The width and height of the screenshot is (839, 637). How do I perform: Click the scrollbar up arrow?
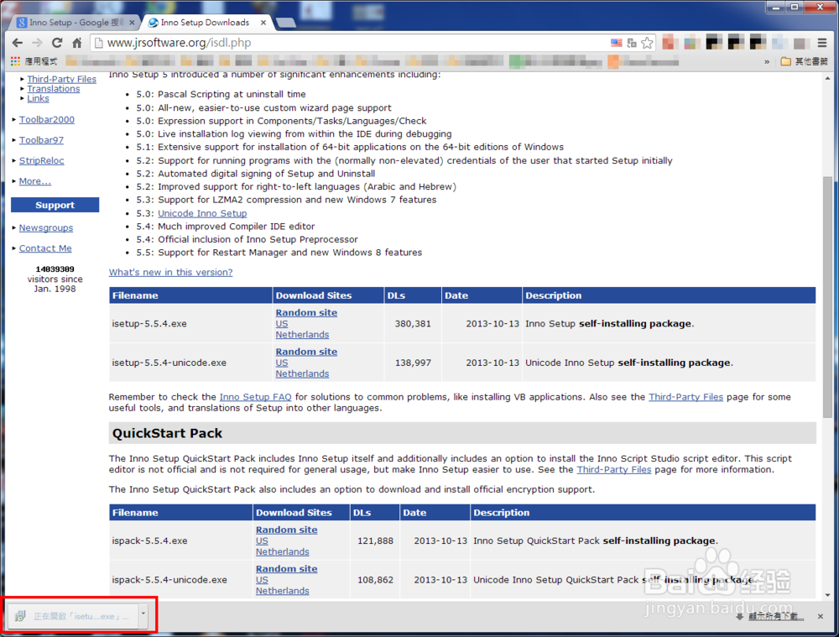[x=828, y=78]
